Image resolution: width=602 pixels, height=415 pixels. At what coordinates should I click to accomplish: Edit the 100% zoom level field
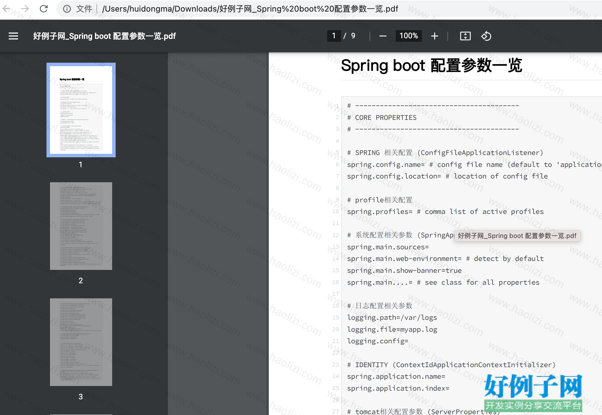pyautogui.click(x=408, y=36)
